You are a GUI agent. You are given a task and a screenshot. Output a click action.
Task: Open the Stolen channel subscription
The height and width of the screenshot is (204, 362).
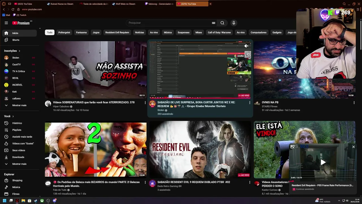19,58
